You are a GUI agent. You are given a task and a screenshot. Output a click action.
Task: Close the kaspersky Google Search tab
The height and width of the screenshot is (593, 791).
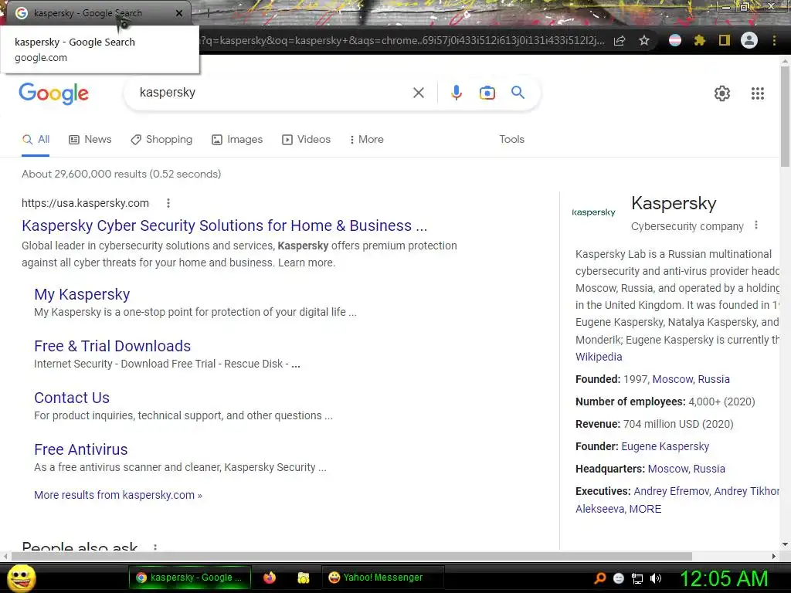click(x=179, y=13)
